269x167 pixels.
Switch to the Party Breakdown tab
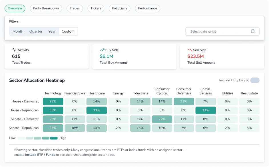46,8
